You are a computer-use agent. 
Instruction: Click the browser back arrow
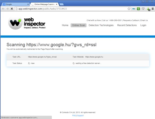[x=3, y=9]
